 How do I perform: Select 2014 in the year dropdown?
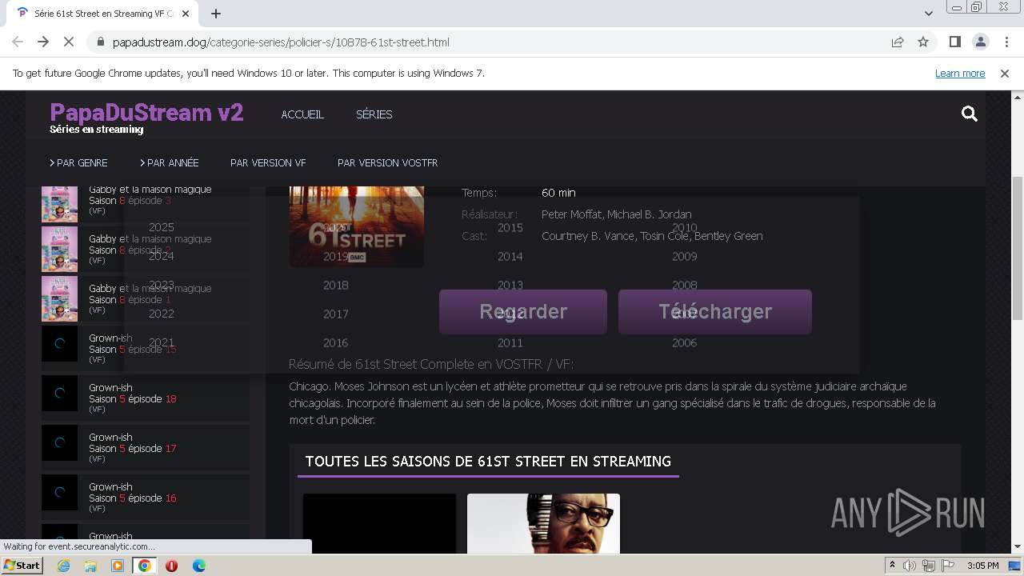510,256
